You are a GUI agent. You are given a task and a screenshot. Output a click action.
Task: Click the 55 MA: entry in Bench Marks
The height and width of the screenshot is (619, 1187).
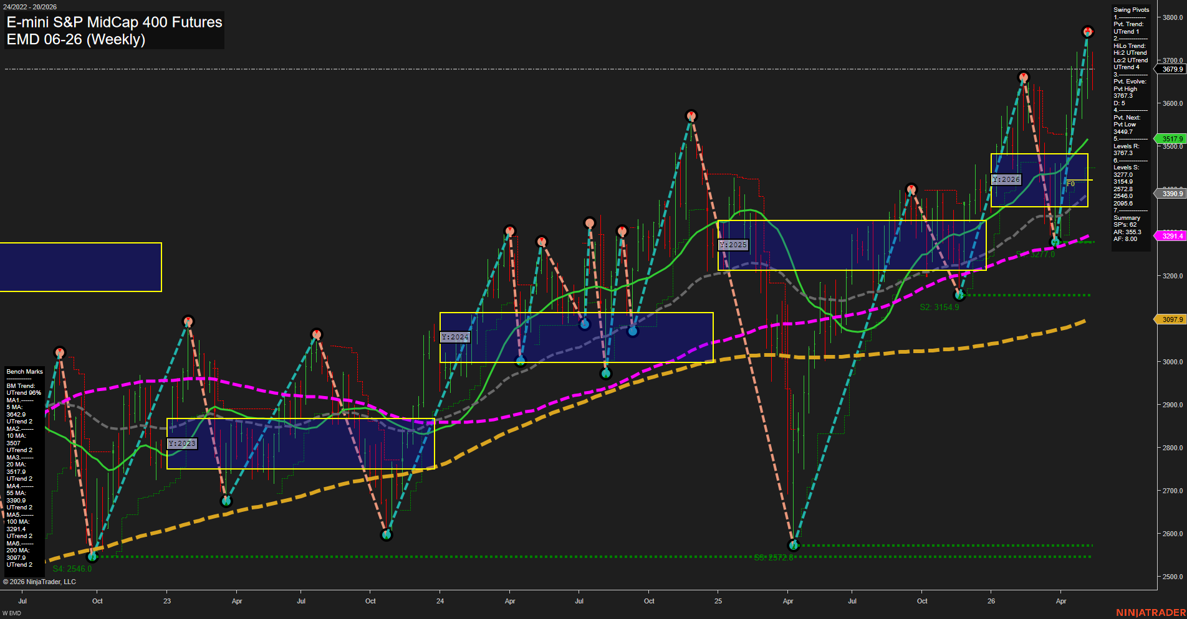pyautogui.click(x=16, y=493)
